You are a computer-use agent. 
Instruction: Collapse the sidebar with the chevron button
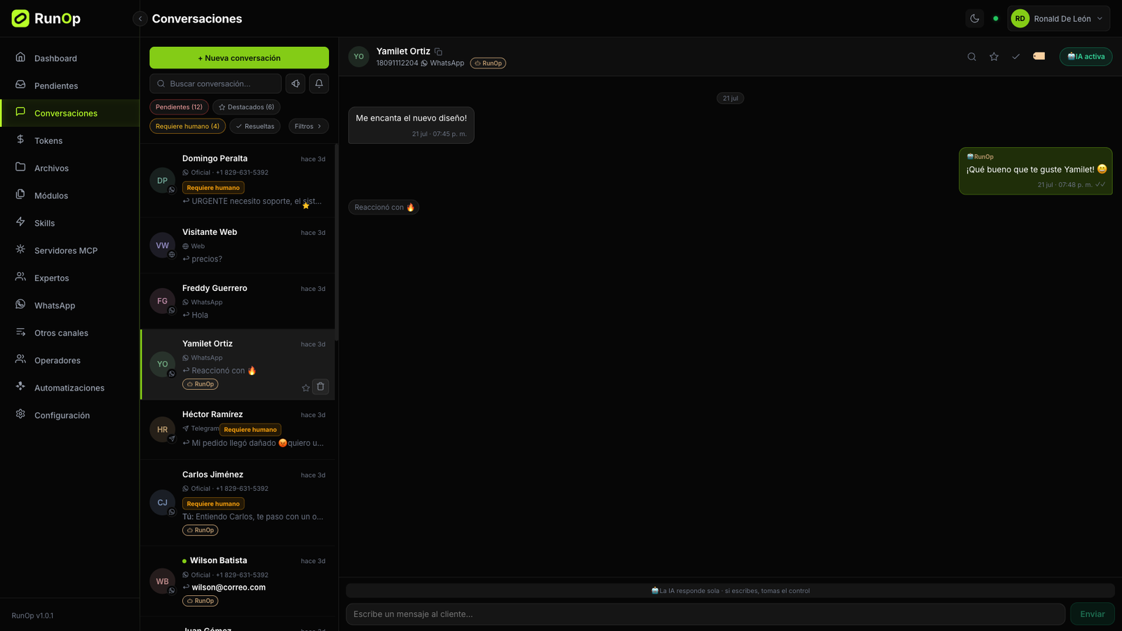click(140, 19)
